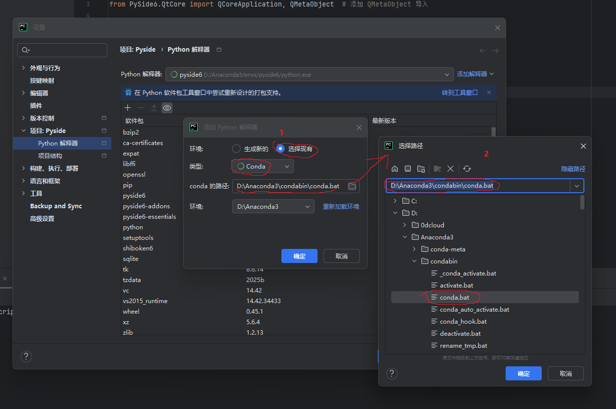
Task: Remove package with the minus icon
Action: click(141, 108)
